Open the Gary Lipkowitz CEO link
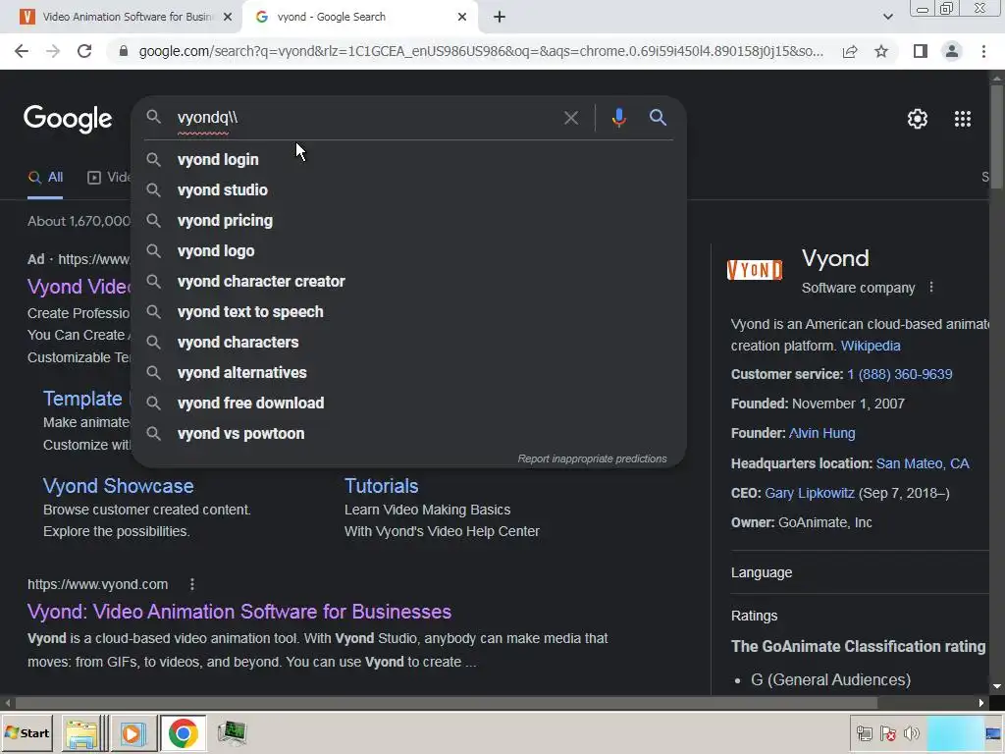The height and width of the screenshot is (754, 1005). tap(810, 493)
